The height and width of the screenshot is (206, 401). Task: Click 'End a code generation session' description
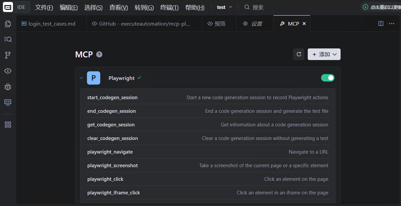267,111
